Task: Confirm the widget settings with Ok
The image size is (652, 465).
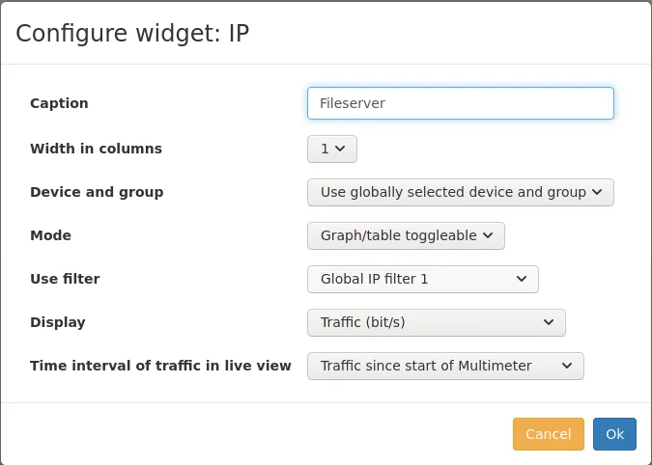Action: tap(614, 434)
